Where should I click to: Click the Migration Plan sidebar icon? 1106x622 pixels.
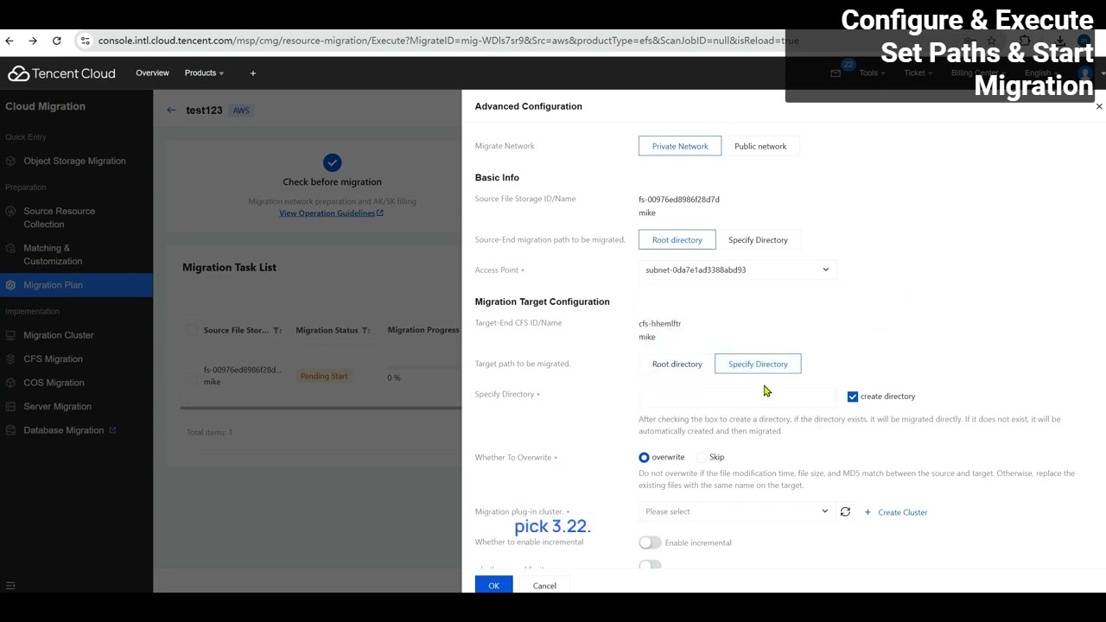pos(10,285)
